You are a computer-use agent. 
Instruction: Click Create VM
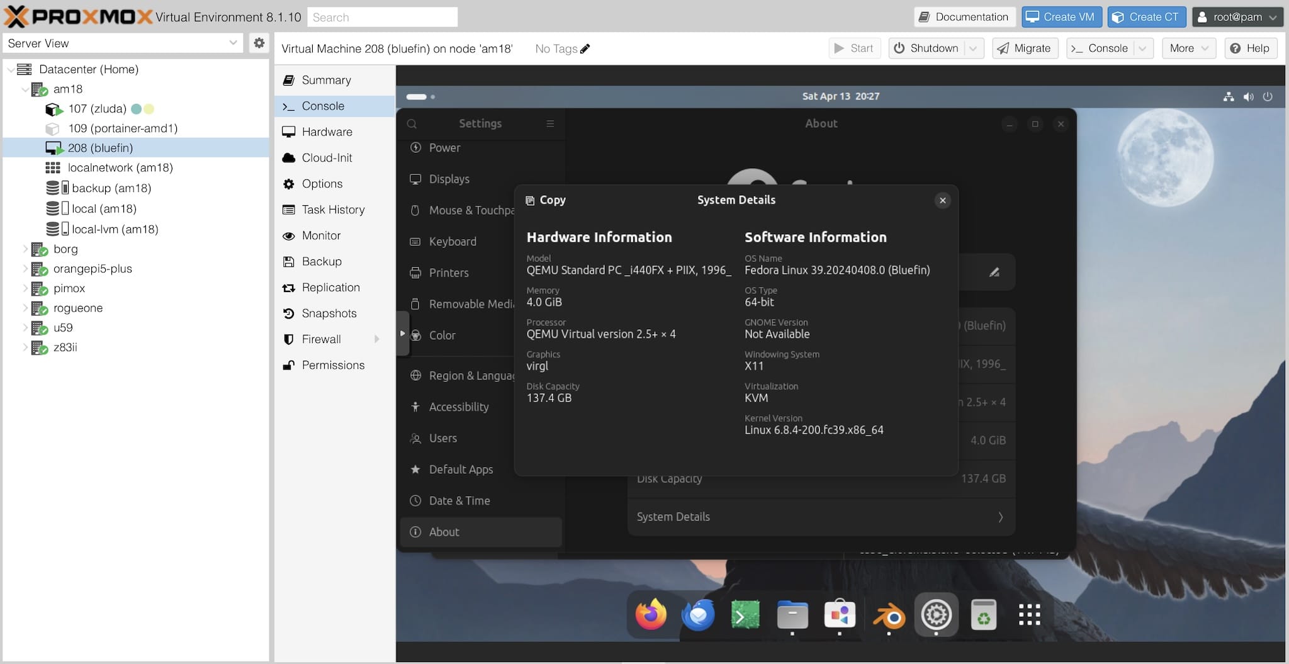[x=1061, y=17]
